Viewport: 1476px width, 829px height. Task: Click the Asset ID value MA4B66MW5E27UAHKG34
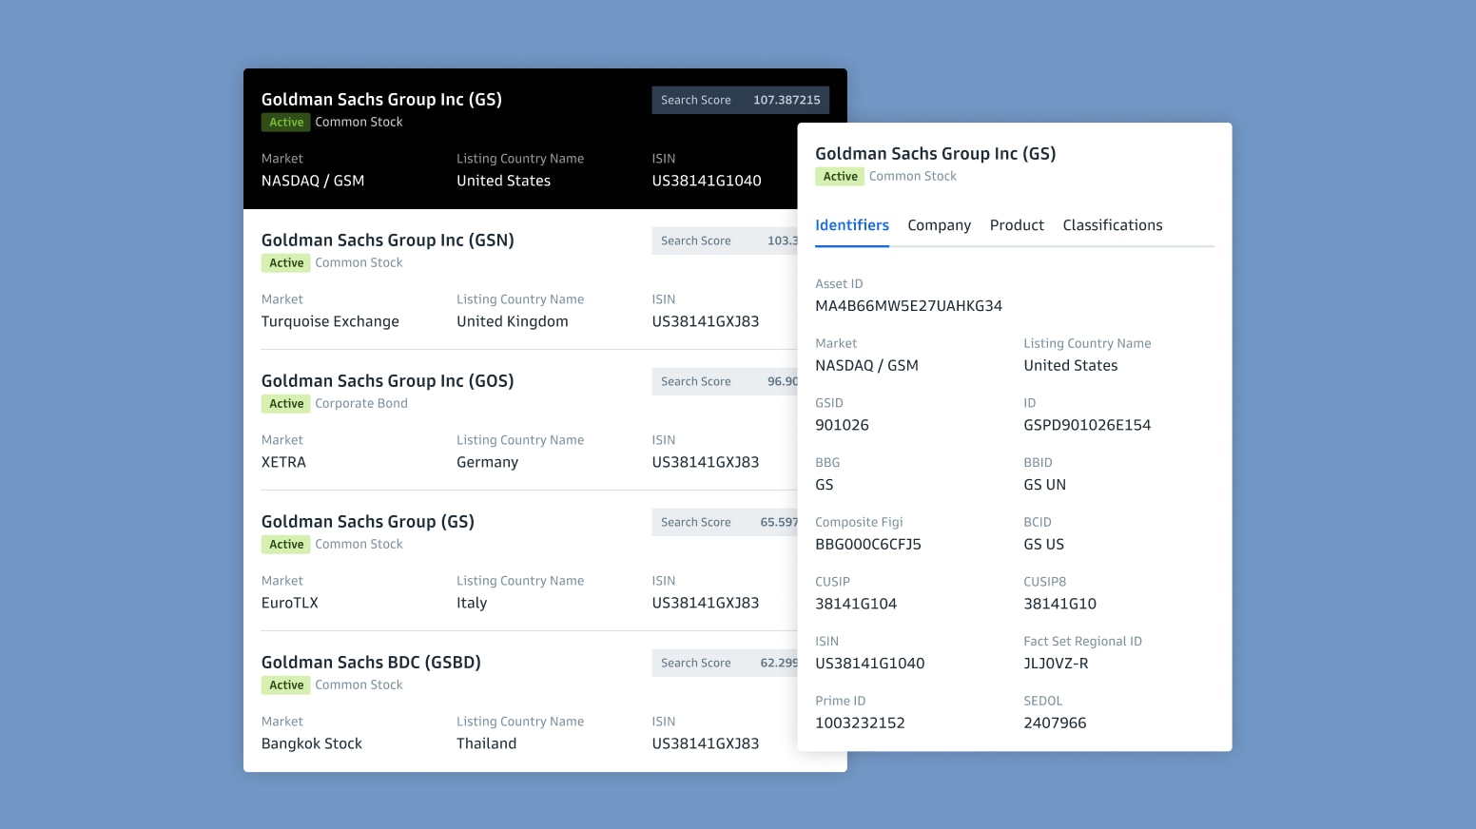(x=908, y=306)
